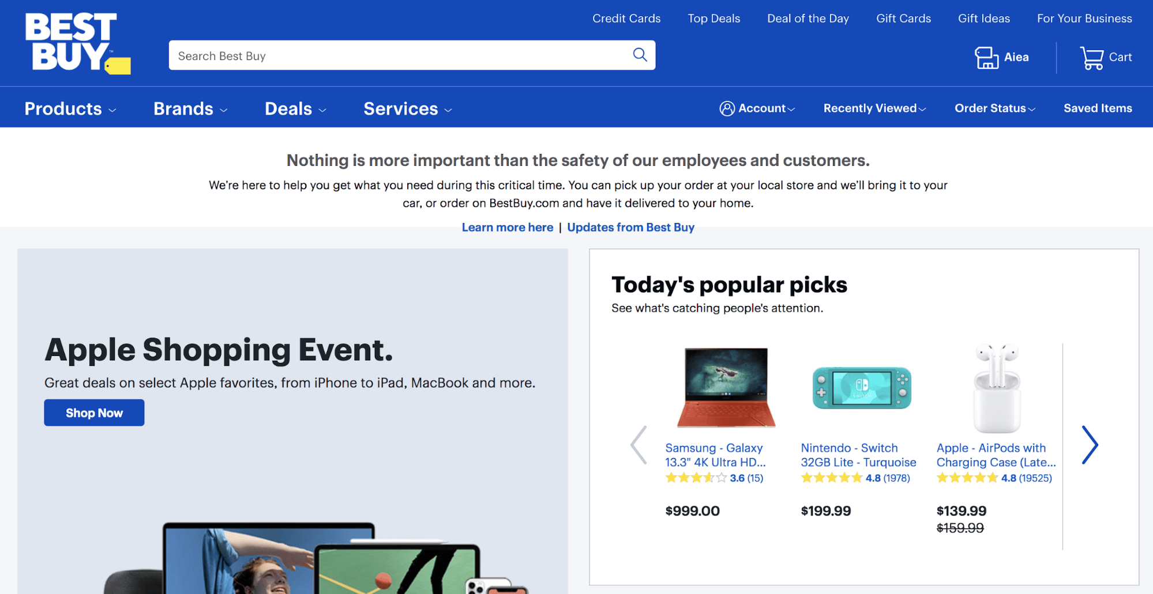Click the Nintendo Switch Lite star rating
The image size is (1153, 594).
coord(831,478)
